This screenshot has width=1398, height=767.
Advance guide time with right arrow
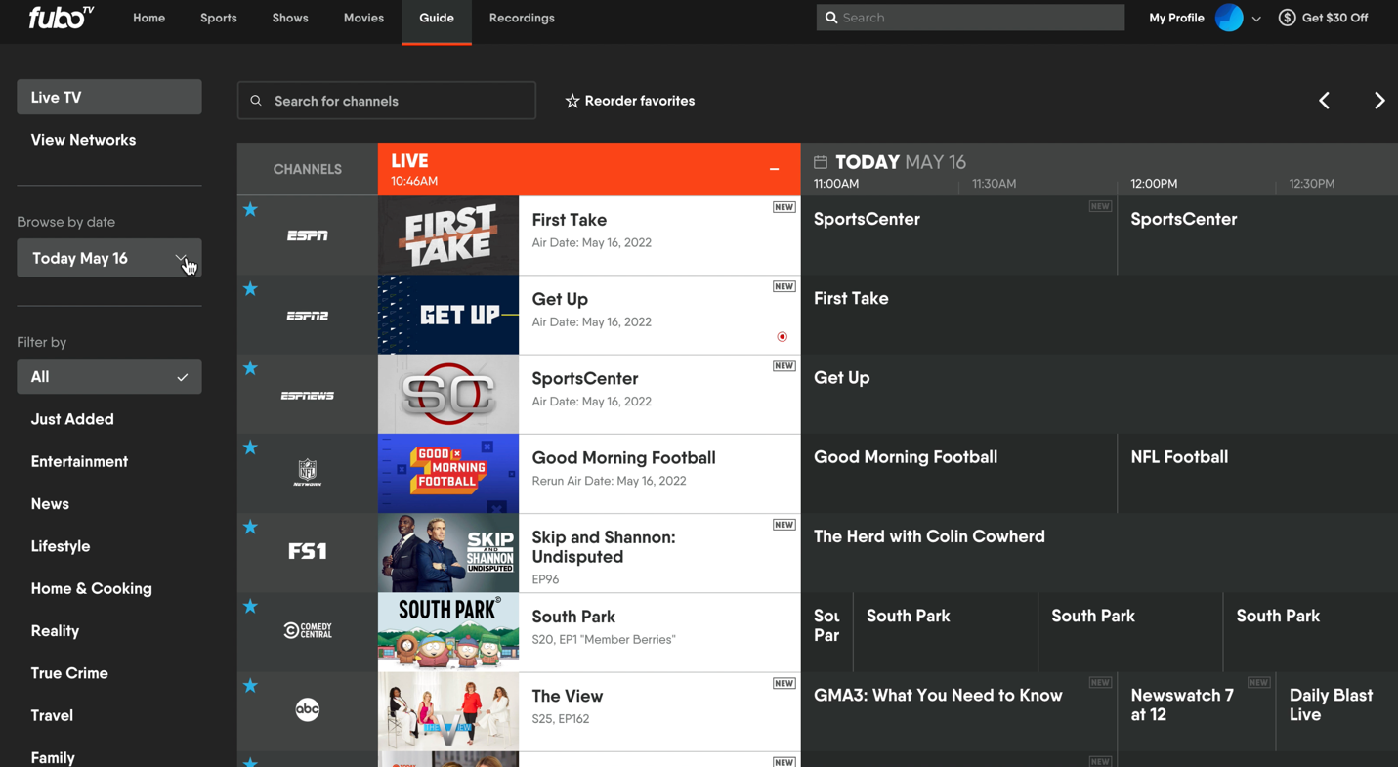click(1378, 101)
